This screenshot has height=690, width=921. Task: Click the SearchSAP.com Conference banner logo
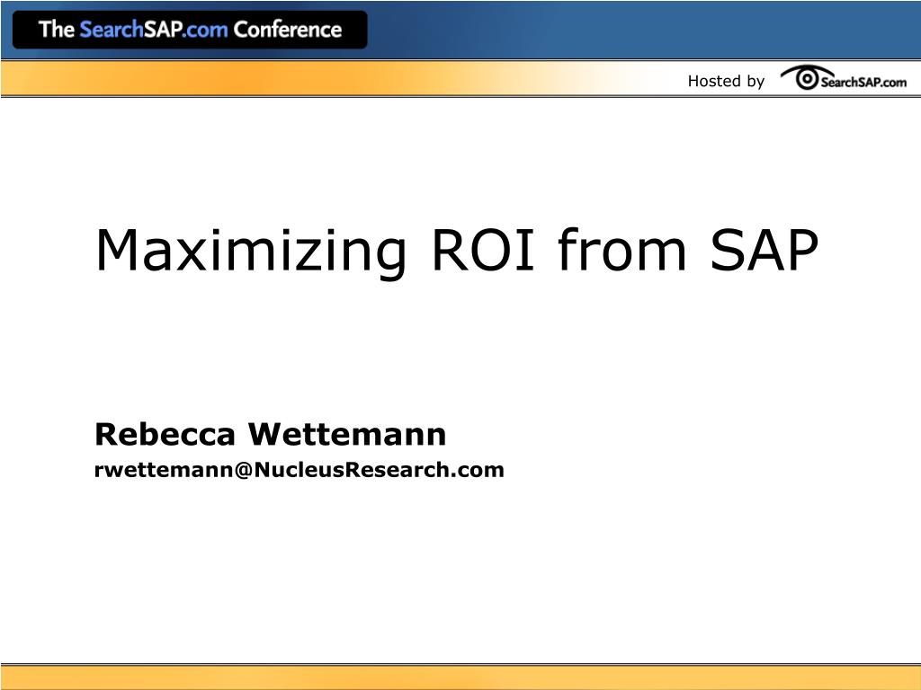point(190,30)
